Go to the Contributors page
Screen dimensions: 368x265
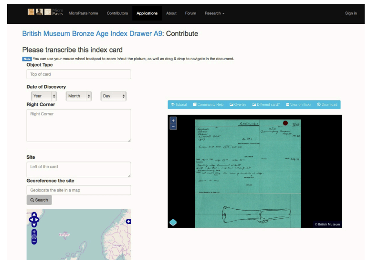(x=117, y=13)
